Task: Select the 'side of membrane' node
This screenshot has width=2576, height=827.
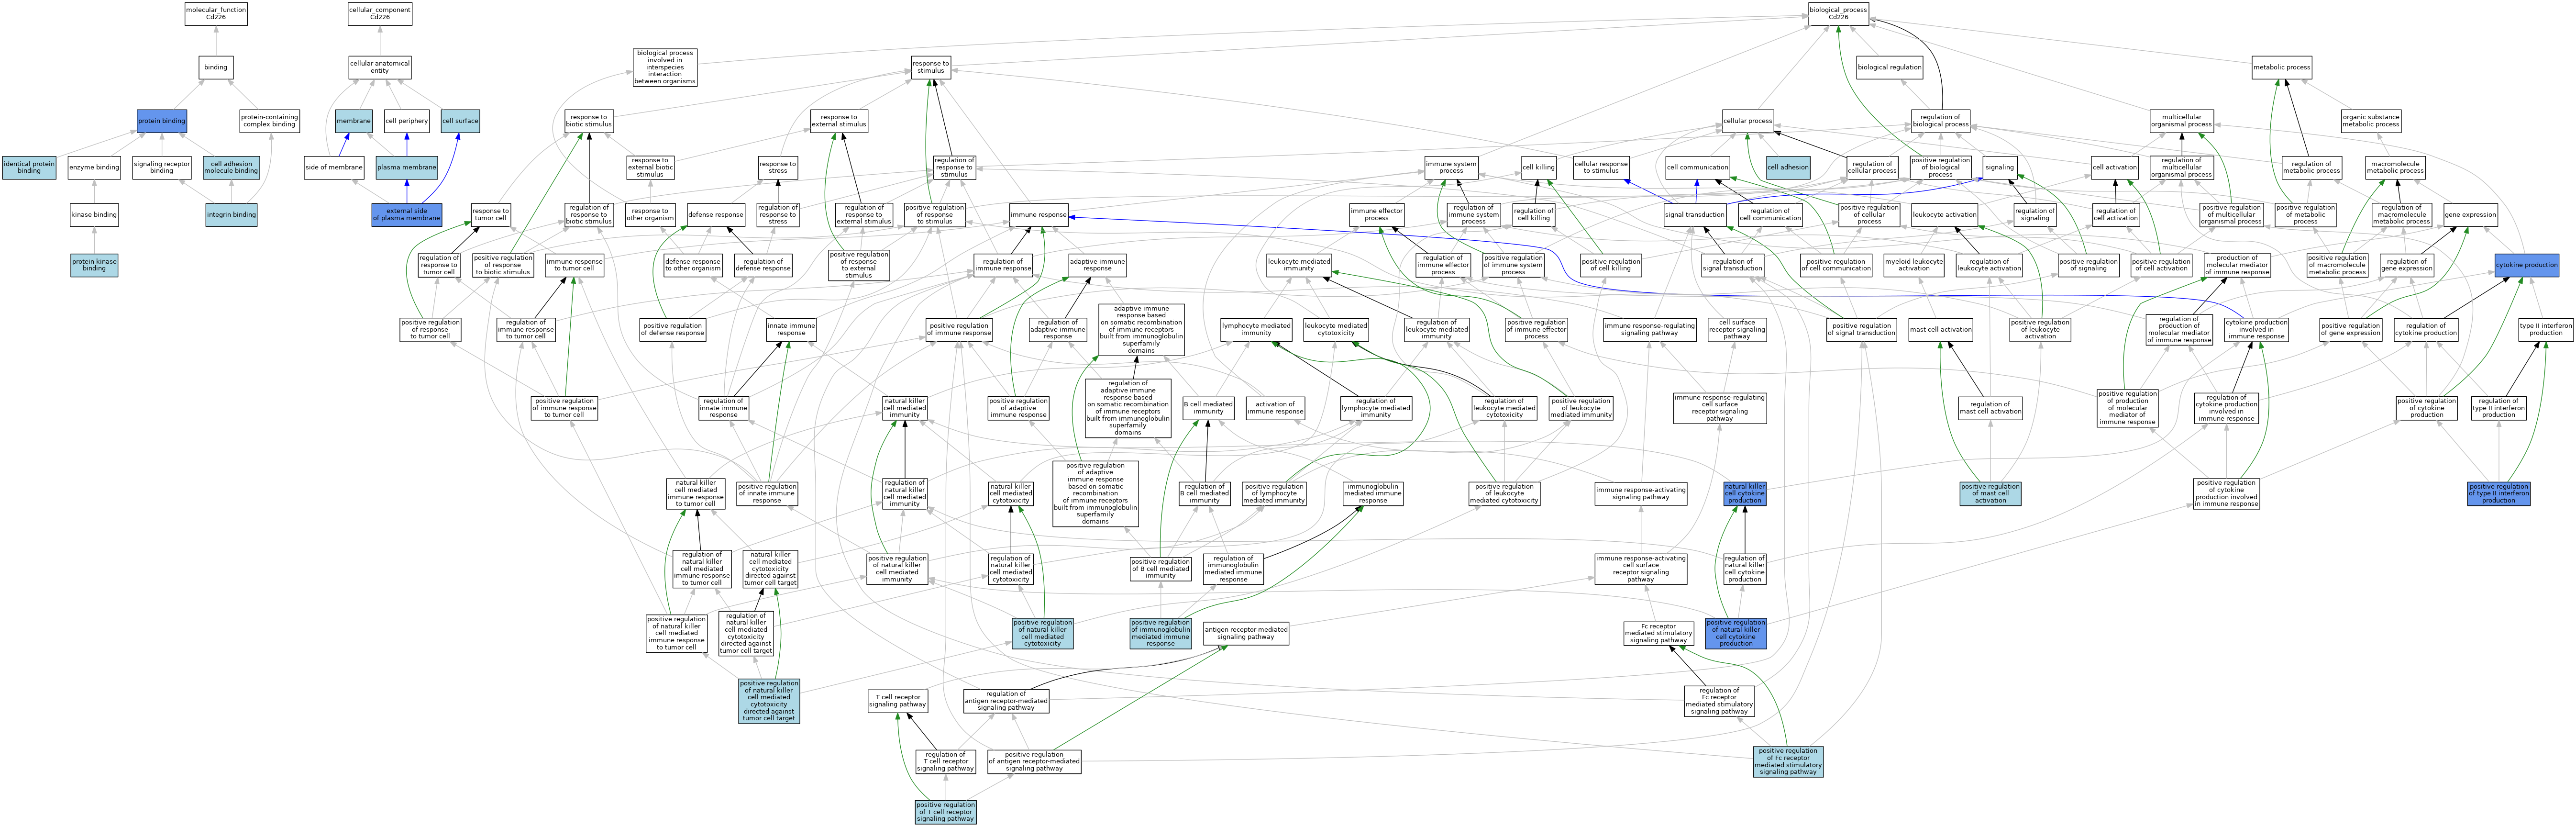Action: point(333,168)
